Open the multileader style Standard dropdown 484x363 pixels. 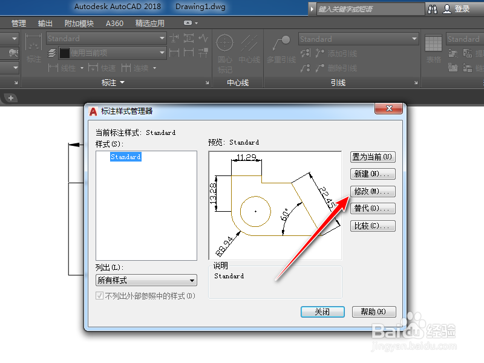pyautogui.click(x=359, y=39)
